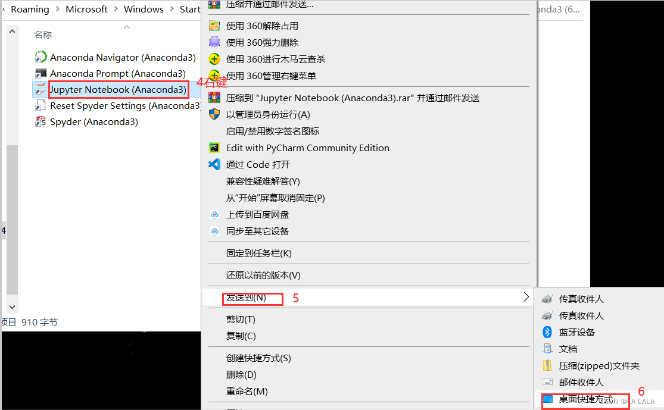Pick 固定到任务栏(K) in the context menu
This screenshot has width=664, height=410.
[258, 253]
